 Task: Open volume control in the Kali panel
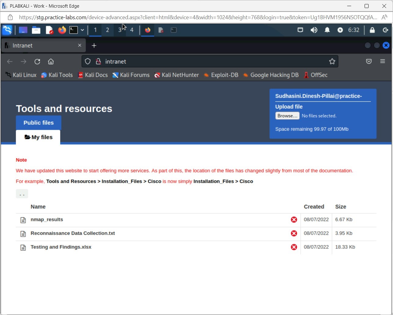(314, 30)
